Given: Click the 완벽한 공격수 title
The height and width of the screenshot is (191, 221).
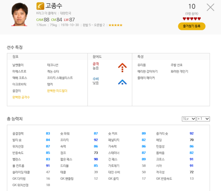Looking at the screenshot, I should pos(21,97).
